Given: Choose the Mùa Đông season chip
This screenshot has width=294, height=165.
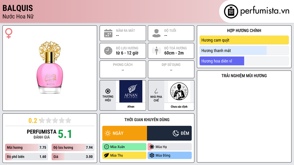Looking at the screenshot, I should [x=170, y=155].
